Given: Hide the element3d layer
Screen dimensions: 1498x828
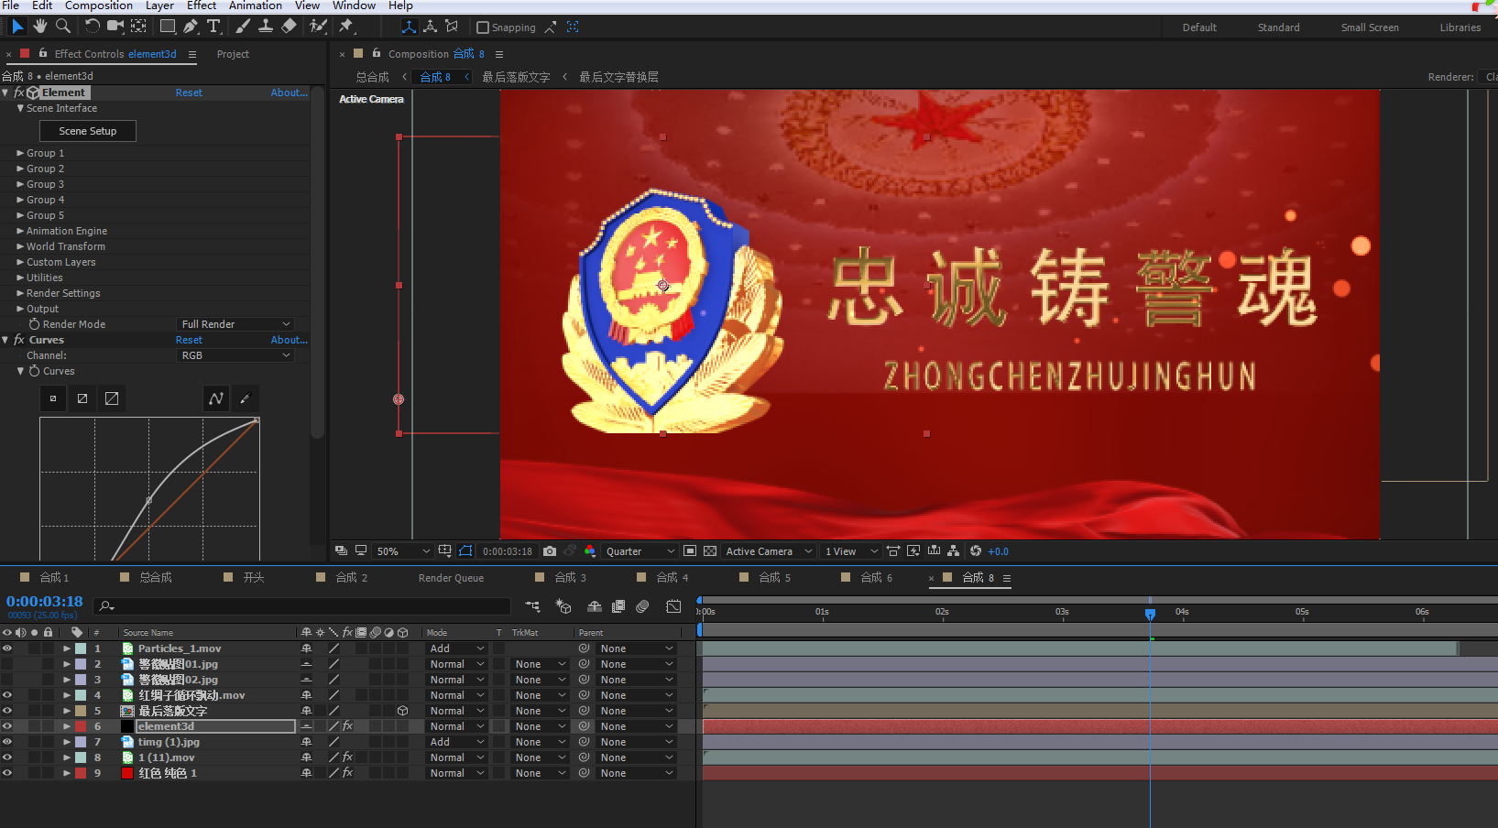Looking at the screenshot, I should point(7,726).
